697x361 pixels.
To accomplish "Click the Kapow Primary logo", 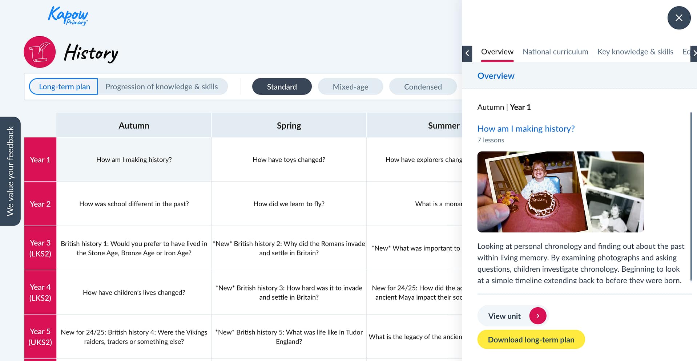I will 68,16.
